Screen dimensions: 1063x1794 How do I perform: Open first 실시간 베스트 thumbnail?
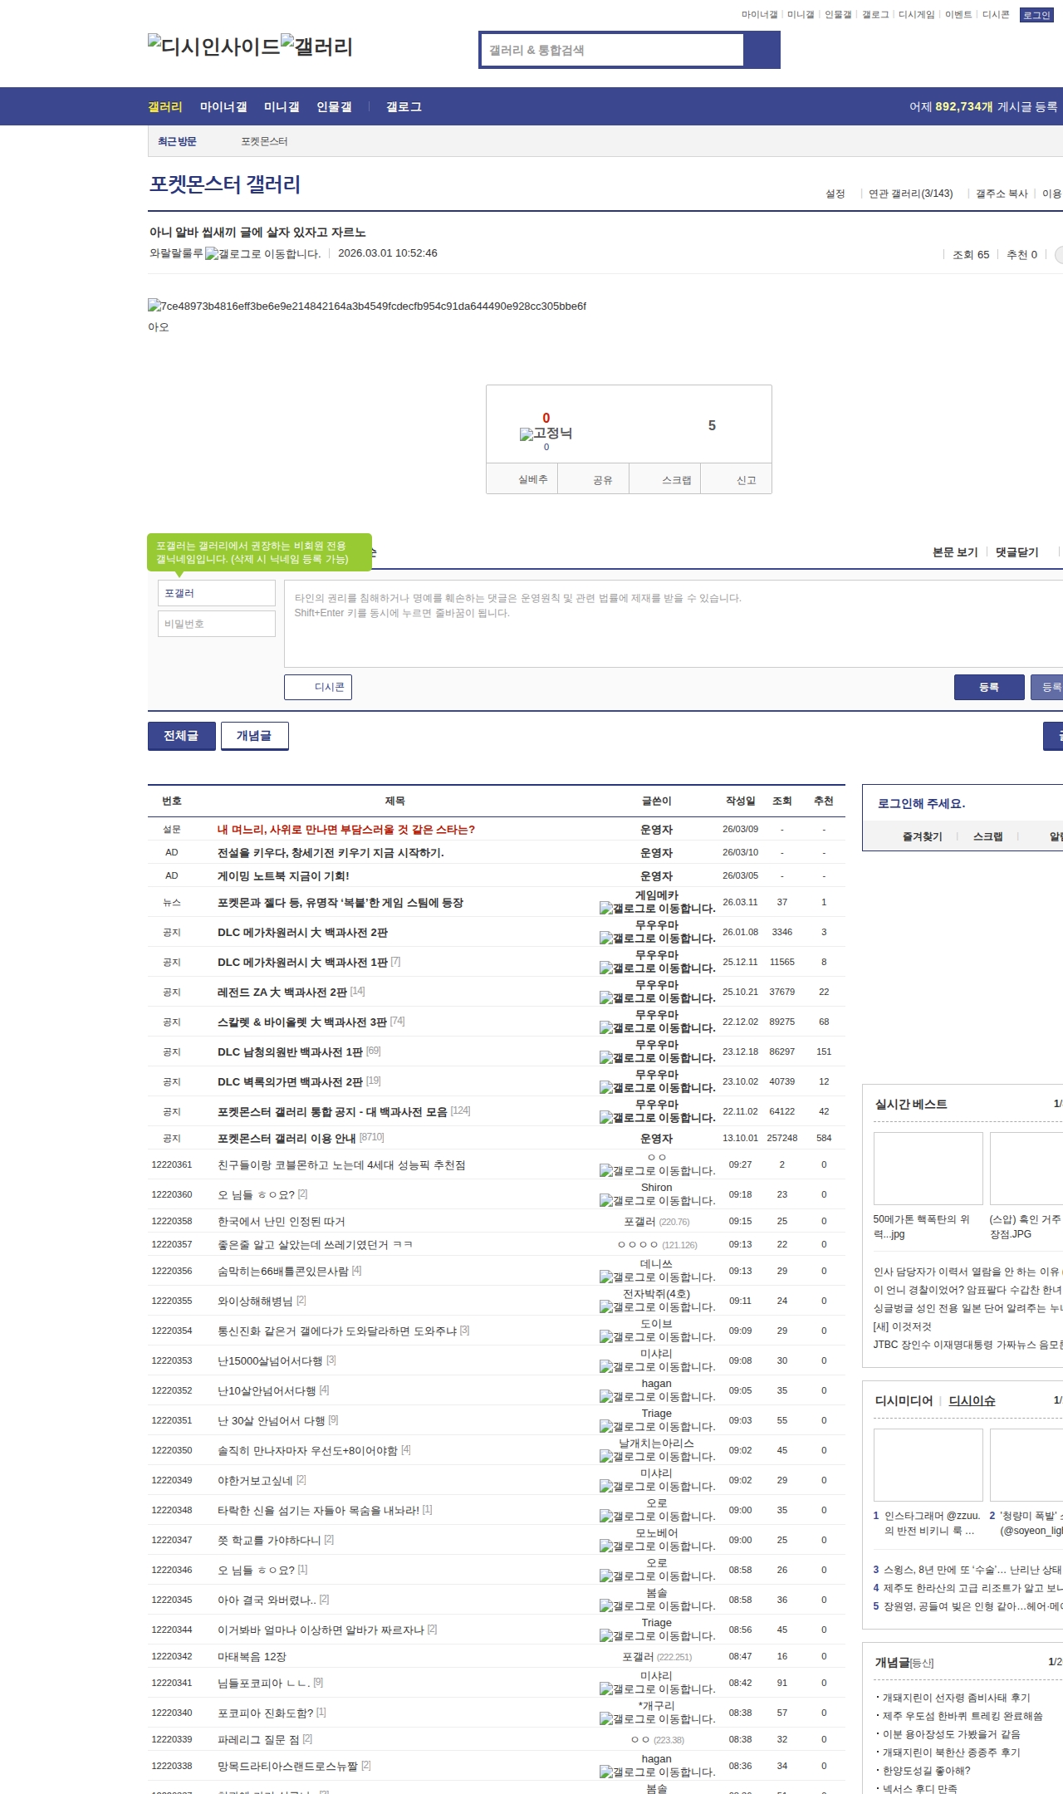(x=928, y=1168)
